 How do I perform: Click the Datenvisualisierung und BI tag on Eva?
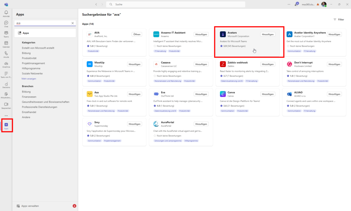[x=165, y=111]
